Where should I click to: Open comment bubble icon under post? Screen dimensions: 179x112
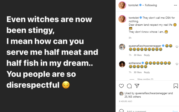(129, 86)
